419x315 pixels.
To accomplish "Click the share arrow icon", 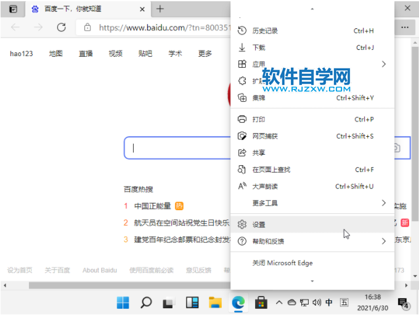I will 242,153.
